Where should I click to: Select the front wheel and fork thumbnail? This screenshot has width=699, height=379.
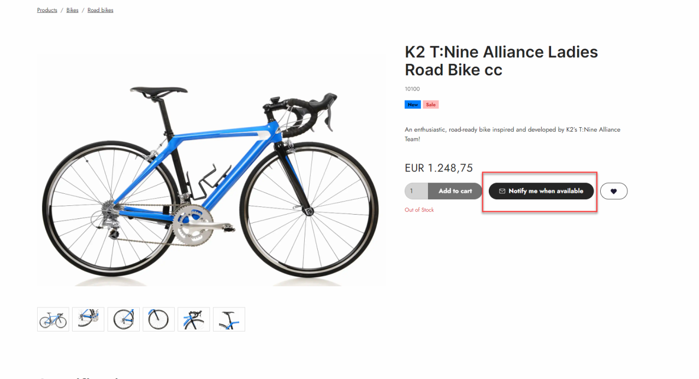[x=158, y=319]
